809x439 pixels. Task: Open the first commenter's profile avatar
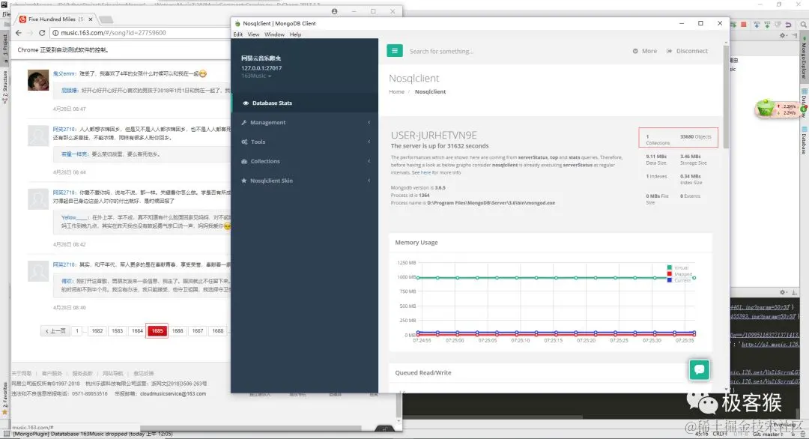tap(37, 80)
